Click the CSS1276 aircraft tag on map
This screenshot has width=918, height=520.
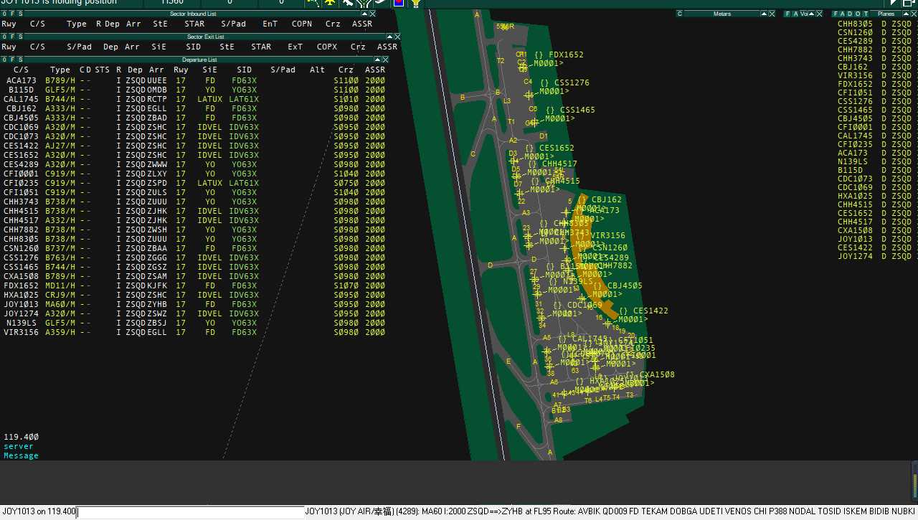point(572,82)
